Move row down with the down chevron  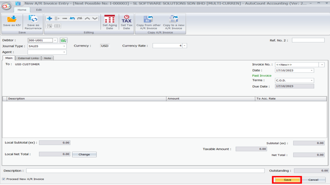point(95,18)
